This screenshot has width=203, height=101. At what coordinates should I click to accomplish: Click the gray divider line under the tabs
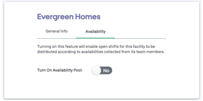pyautogui.click(x=142, y=38)
